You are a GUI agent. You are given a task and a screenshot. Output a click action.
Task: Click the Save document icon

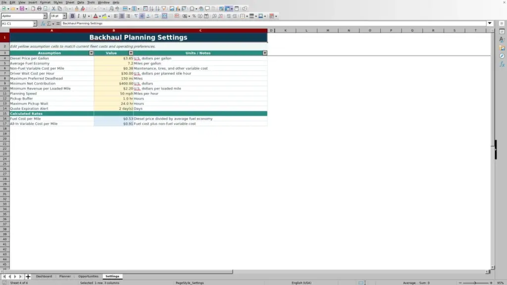[x=22, y=8]
